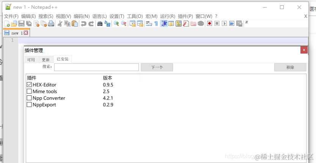Open the 运行(R) menu
Image resolution: width=316 pixels, height=163 pixels.
click(168, 16)
